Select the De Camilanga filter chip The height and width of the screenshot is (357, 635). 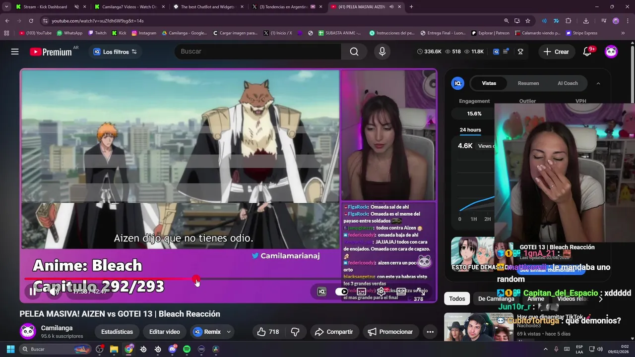[x=496, y=299]
